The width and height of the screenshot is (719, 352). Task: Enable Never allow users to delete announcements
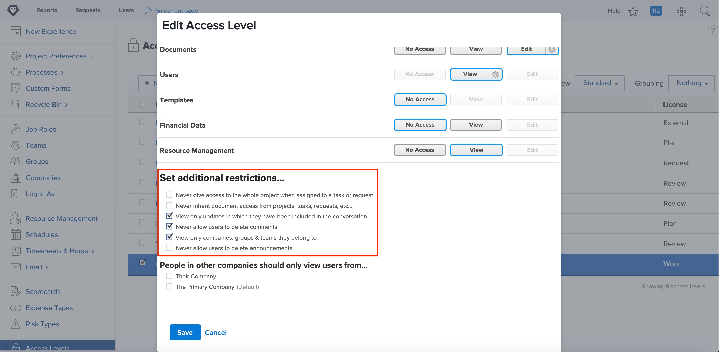pos(169,248)
